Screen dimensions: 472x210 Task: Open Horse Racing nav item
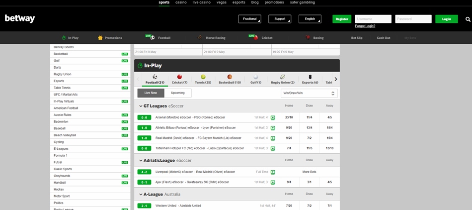211,38
